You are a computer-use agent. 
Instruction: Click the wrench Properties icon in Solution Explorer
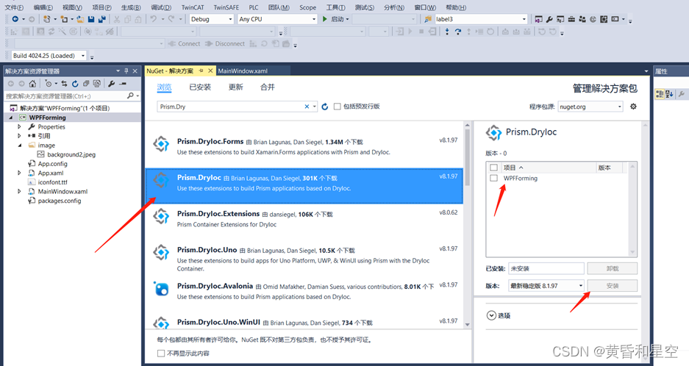coord(112,84)
